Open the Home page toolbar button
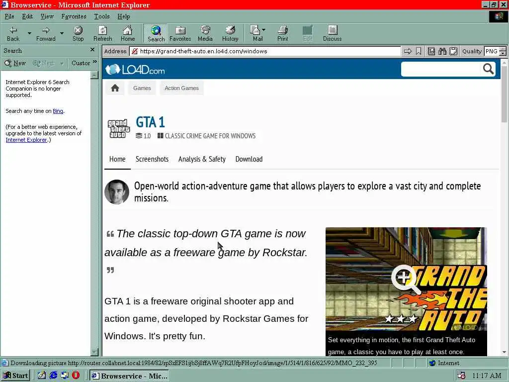This screenshot has height=382, width=509. 128,34
